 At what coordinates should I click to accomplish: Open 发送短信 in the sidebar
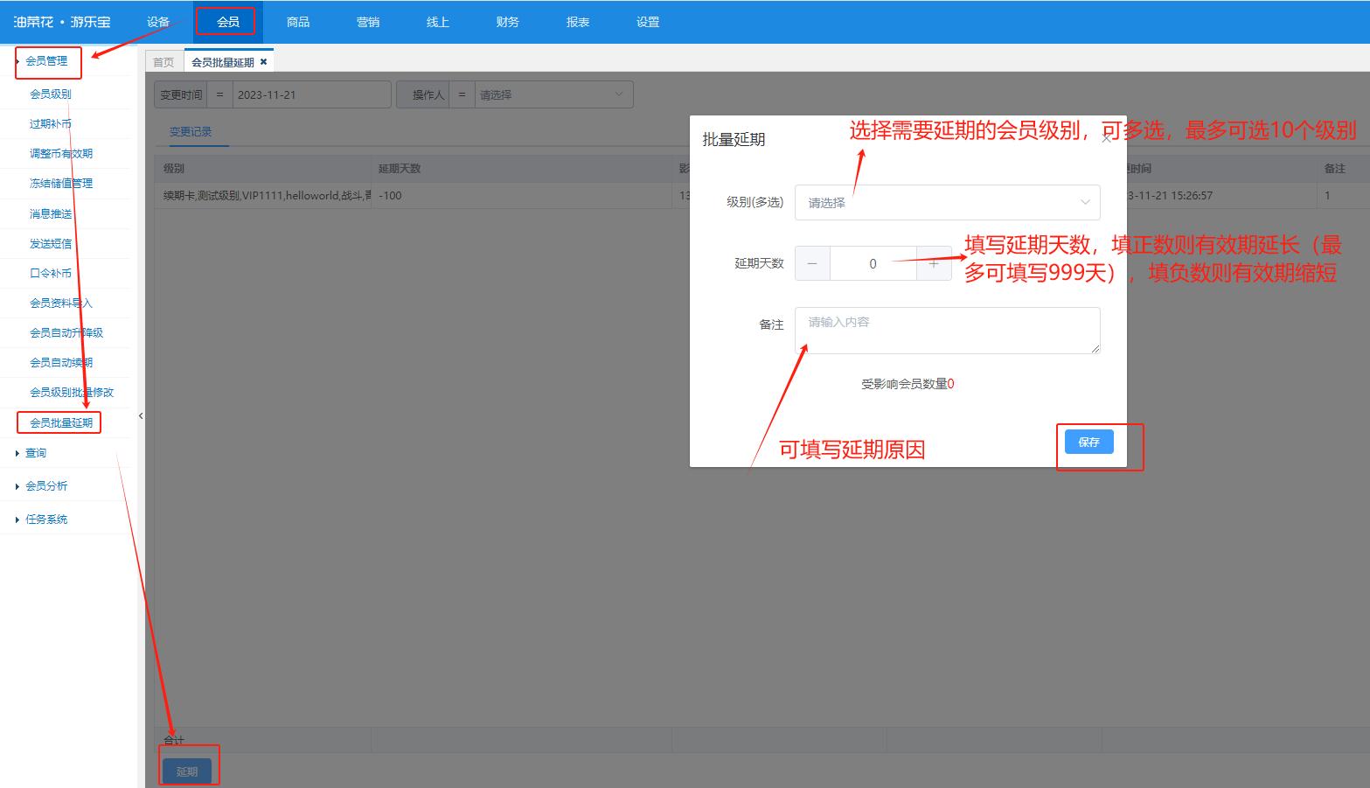[51, 243]
